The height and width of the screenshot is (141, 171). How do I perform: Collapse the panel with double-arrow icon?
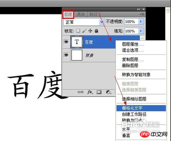click(x=138, y=9)
